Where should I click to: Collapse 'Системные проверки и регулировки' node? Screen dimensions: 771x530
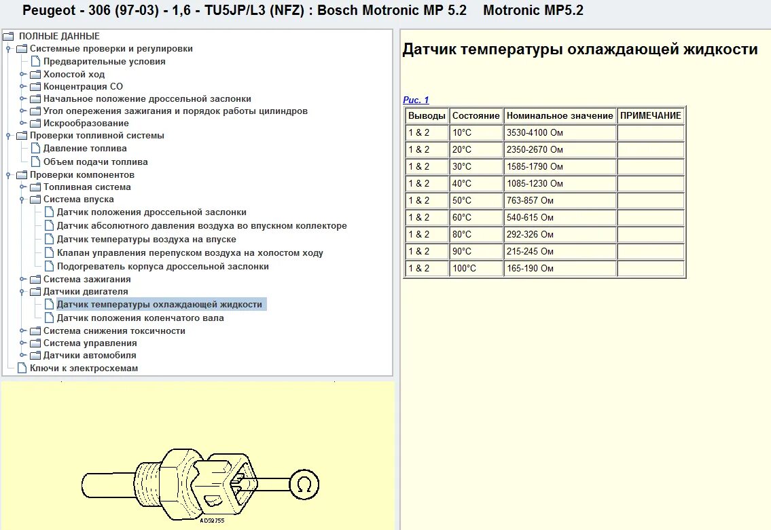pos(8,49)
